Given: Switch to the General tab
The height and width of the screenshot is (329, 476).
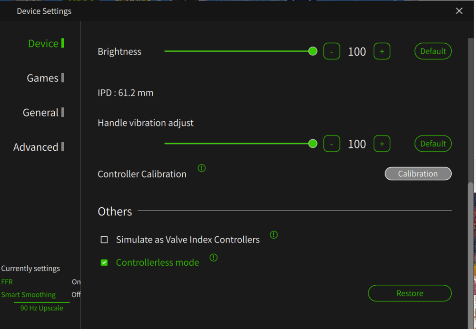Looking at the screenshot, I should point(41,113).
